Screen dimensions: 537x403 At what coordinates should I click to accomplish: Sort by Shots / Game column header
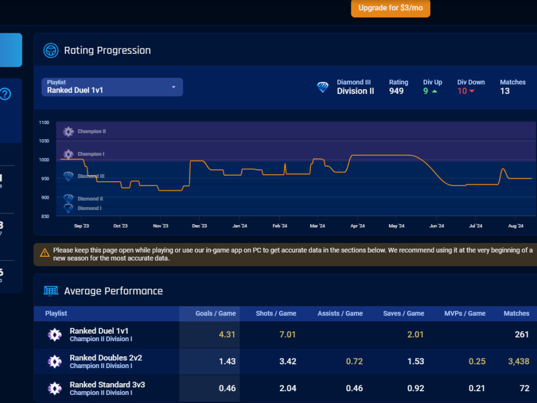click(275, 313)
